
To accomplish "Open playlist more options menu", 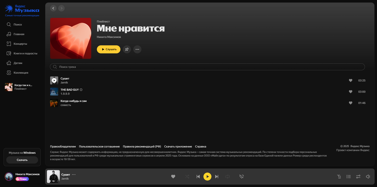I will (137, 49).
